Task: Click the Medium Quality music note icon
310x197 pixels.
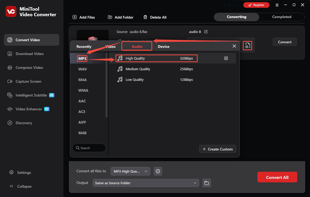Action: pos(120,69)
